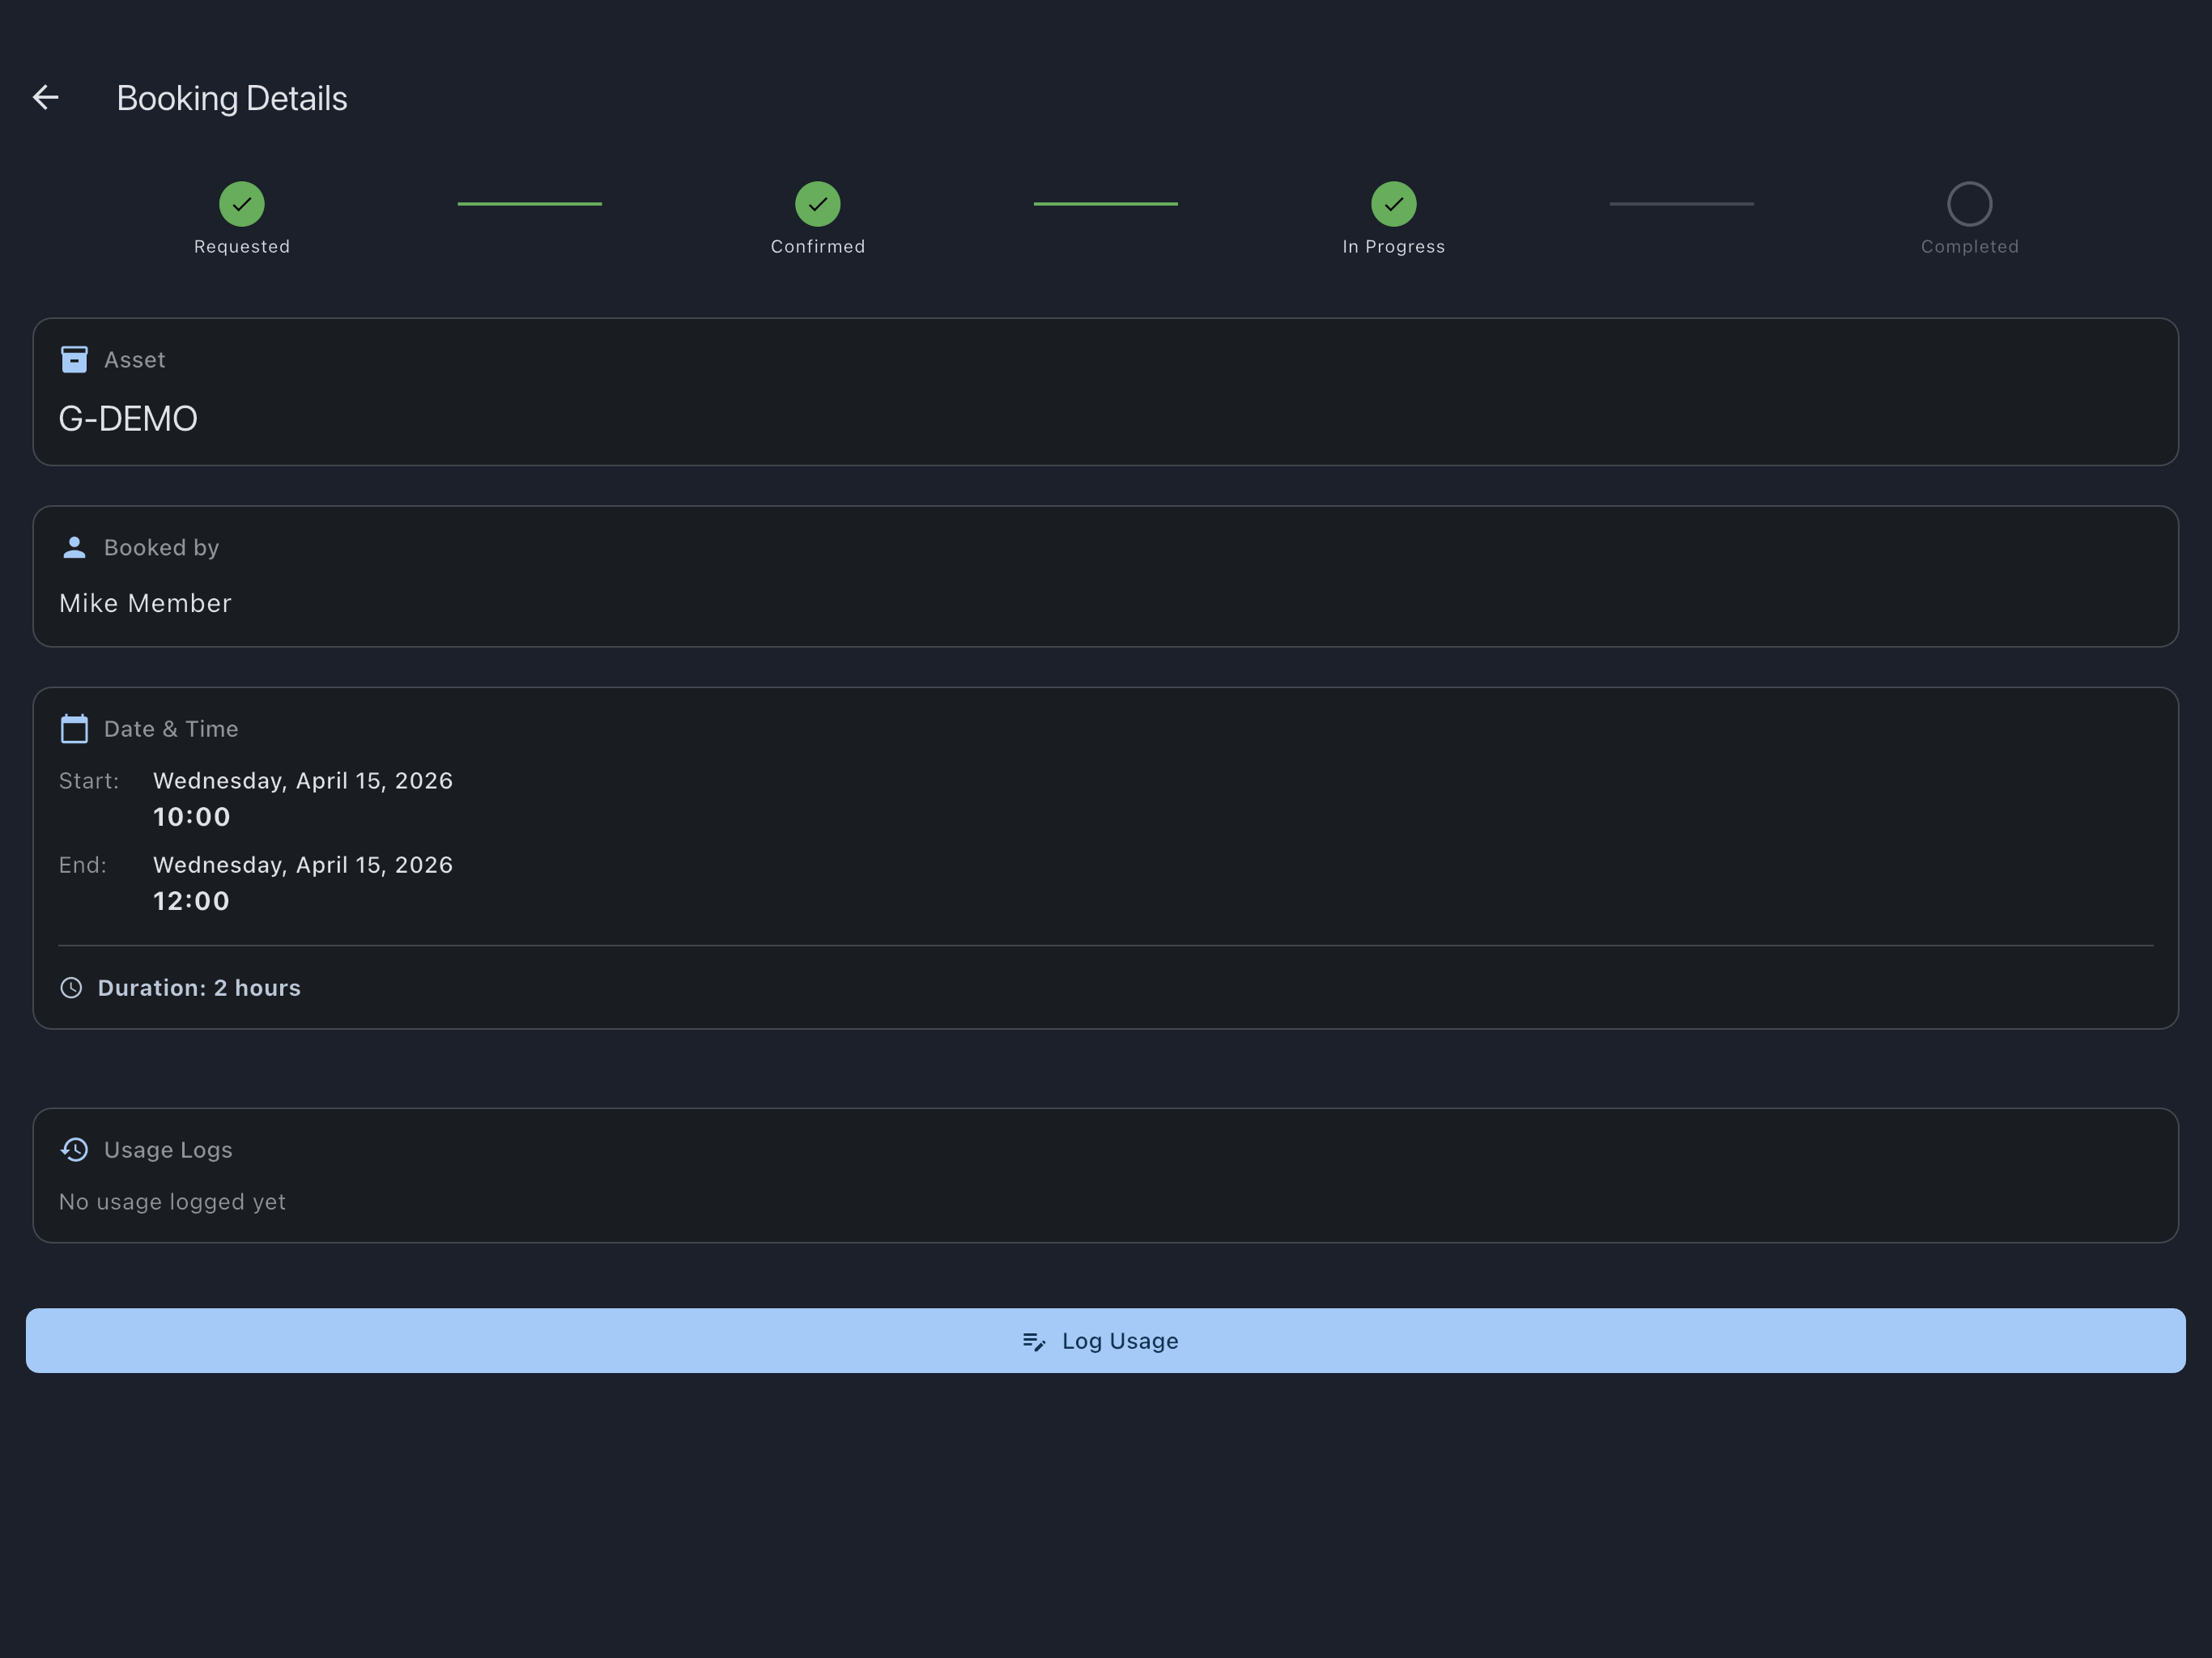
Task: Click the Confirmed step checkmark
Action: [x=818, y=204]
